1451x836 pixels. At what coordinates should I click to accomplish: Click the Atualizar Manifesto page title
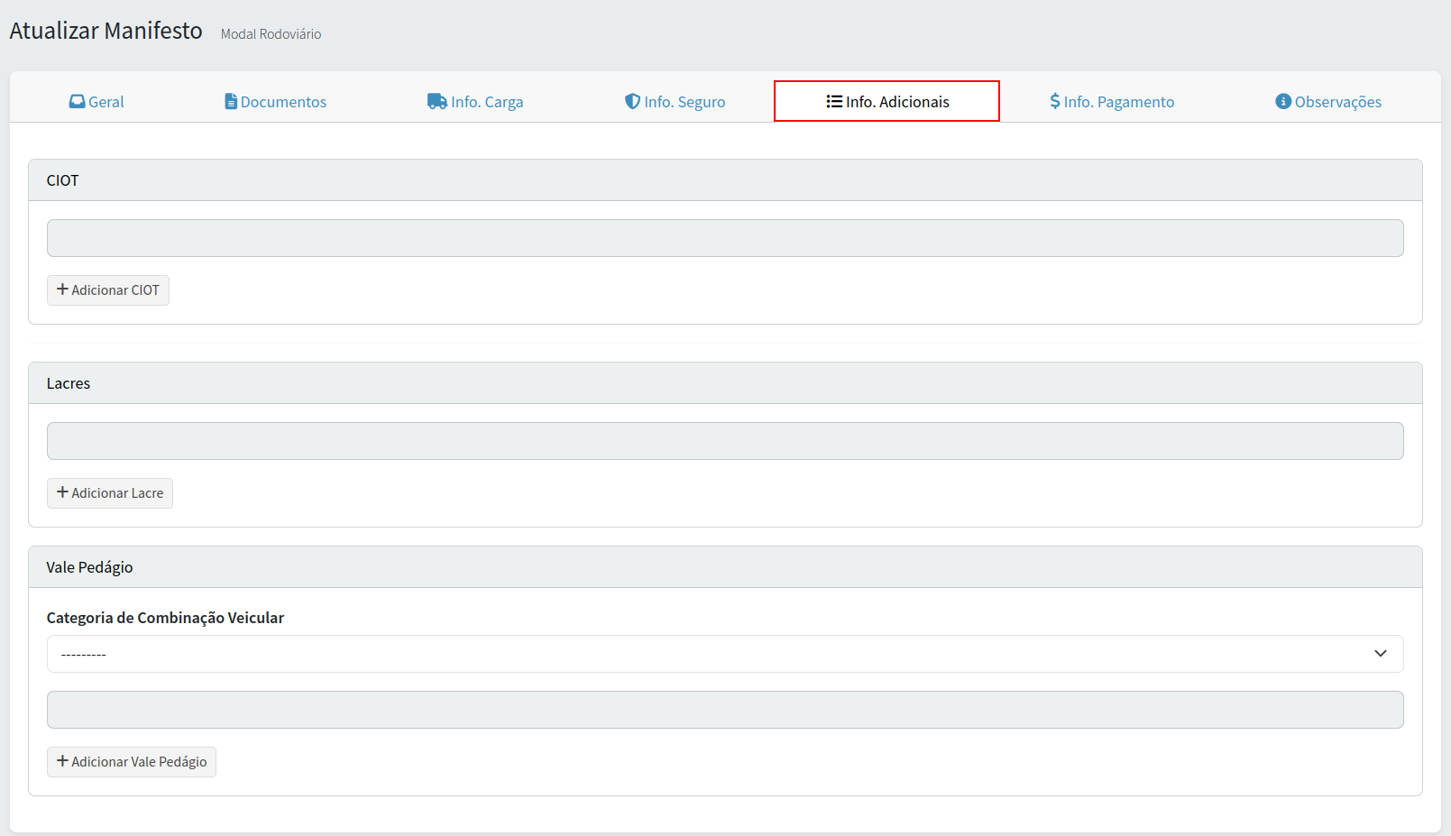[x=106, y=31]
